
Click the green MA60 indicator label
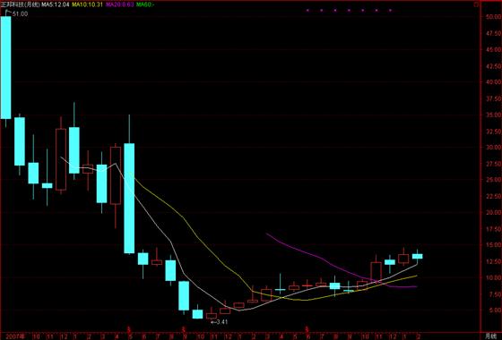145,4
